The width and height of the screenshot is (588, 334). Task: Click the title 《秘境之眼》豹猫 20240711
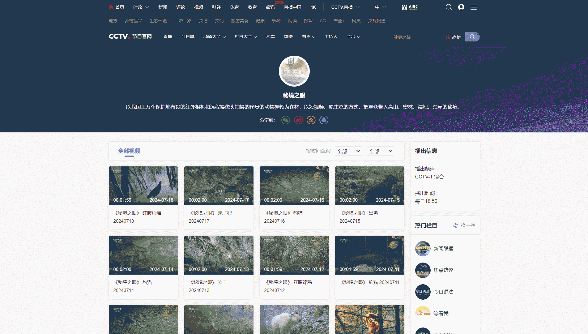pyautogui.click(x=369, y=282)
